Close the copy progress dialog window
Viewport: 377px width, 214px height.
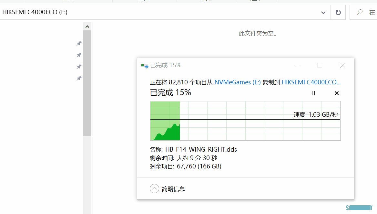click(342, 65)
